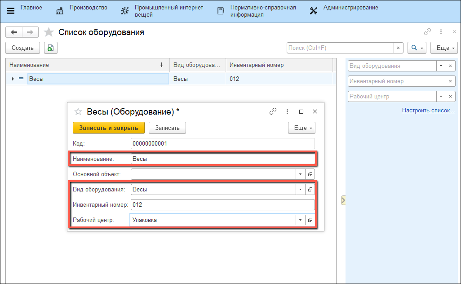Expand Рабочий центр dropdown in dialog
This screenshot has height=284, width=461.
coord(300,220)
